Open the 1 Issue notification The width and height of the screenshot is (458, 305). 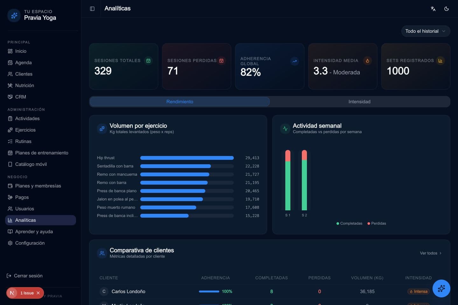pyautogui.click(x=27, y=293)
